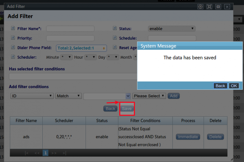Delete the ads filter row

[x=215, y=137]
